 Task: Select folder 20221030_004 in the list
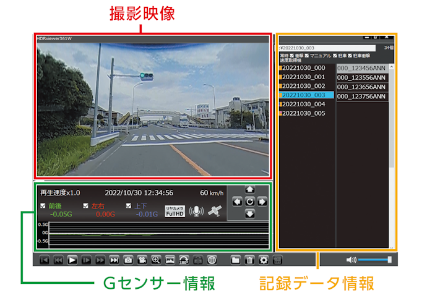pos(306,105)
